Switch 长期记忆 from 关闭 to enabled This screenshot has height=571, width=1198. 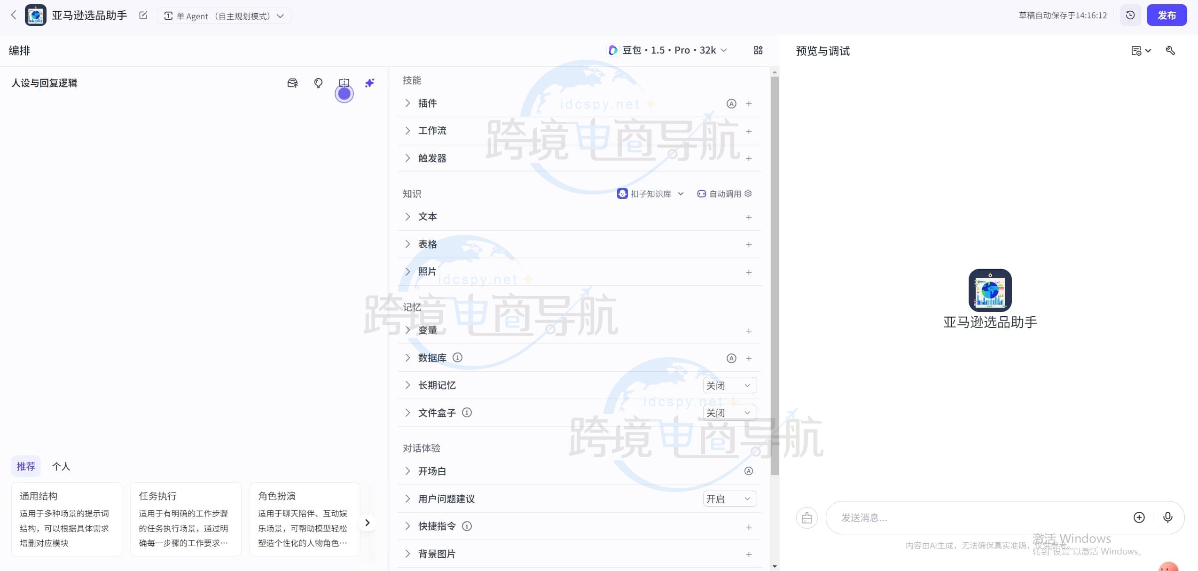[x=729, y=384]
